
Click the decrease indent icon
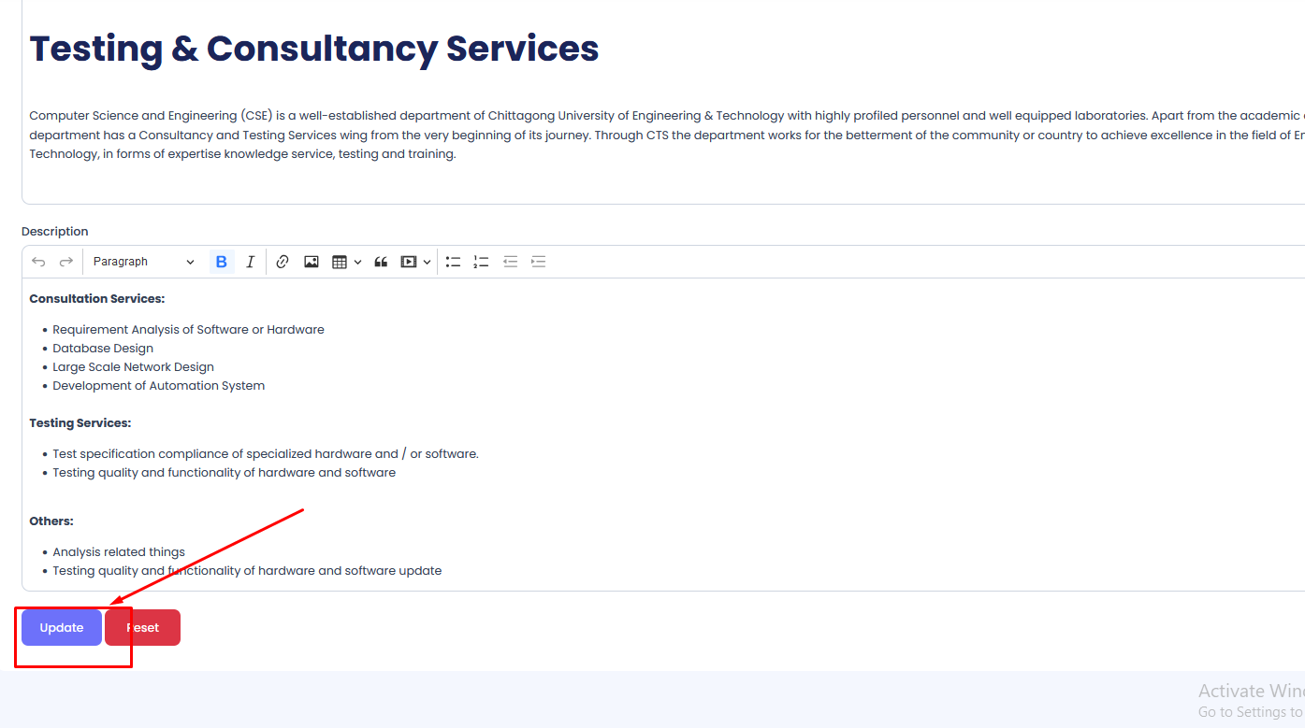(510, 262)
